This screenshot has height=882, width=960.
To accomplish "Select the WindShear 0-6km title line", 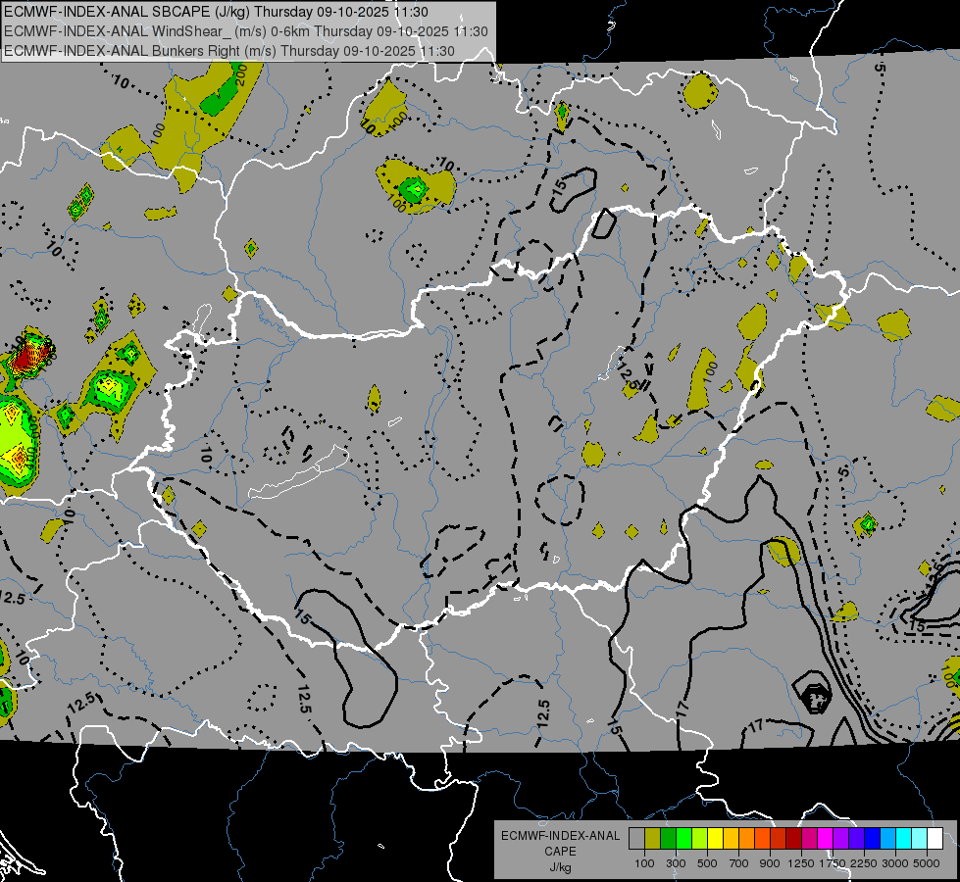I will 246,31.
